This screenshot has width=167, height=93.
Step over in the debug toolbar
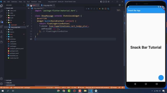[92, 9]
